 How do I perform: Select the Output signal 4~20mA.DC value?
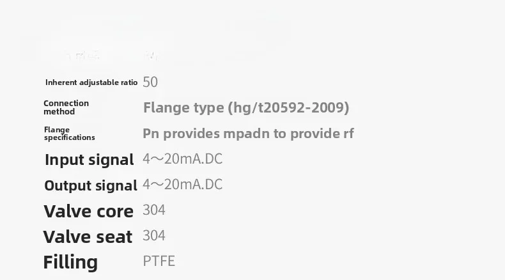(182, 185)
